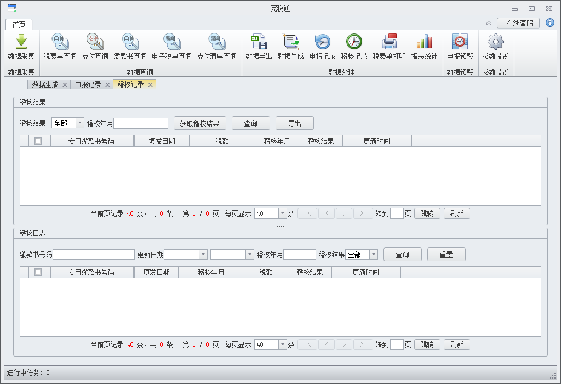Image resolution: width=561 pixels, height=384 pixels.
Task: Open 支付查询 tool
Action: tap(95, 47)
